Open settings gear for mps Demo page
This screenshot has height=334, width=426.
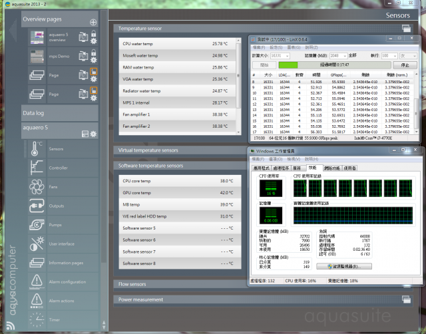point(93,60)
